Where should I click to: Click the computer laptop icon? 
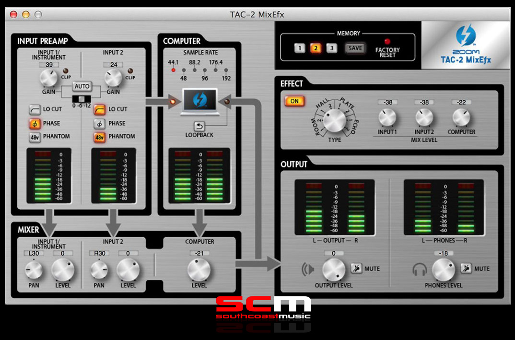pos(199,102)
